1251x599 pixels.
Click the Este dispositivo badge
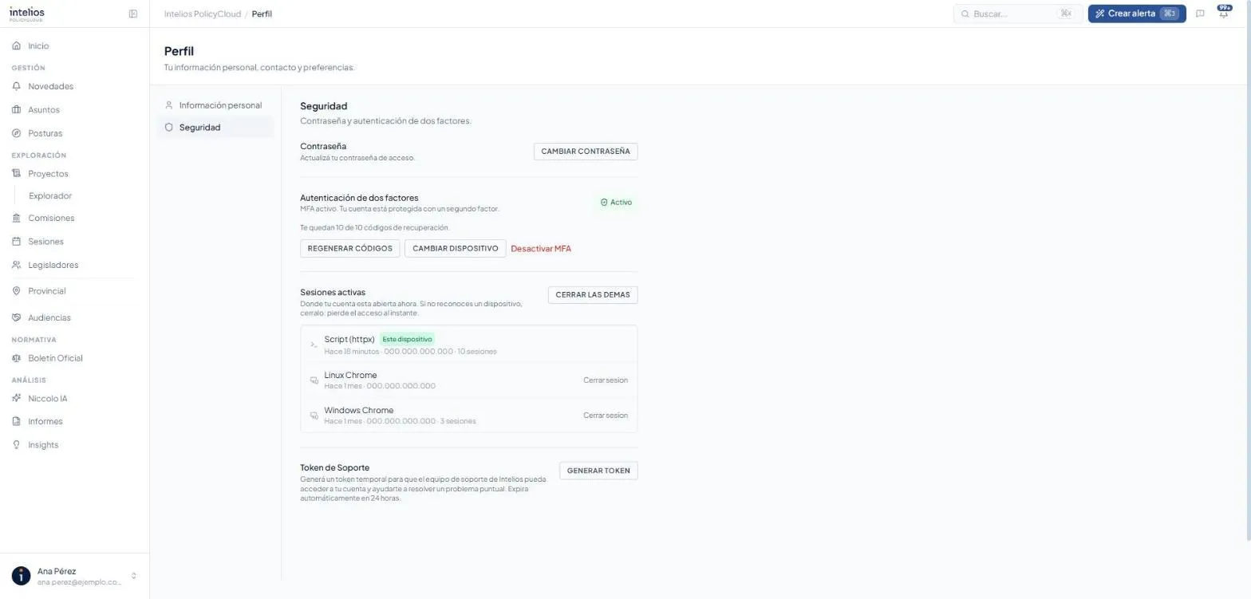coord(407,340)
